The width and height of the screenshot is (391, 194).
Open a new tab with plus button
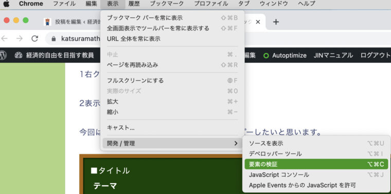coord(276,22)
